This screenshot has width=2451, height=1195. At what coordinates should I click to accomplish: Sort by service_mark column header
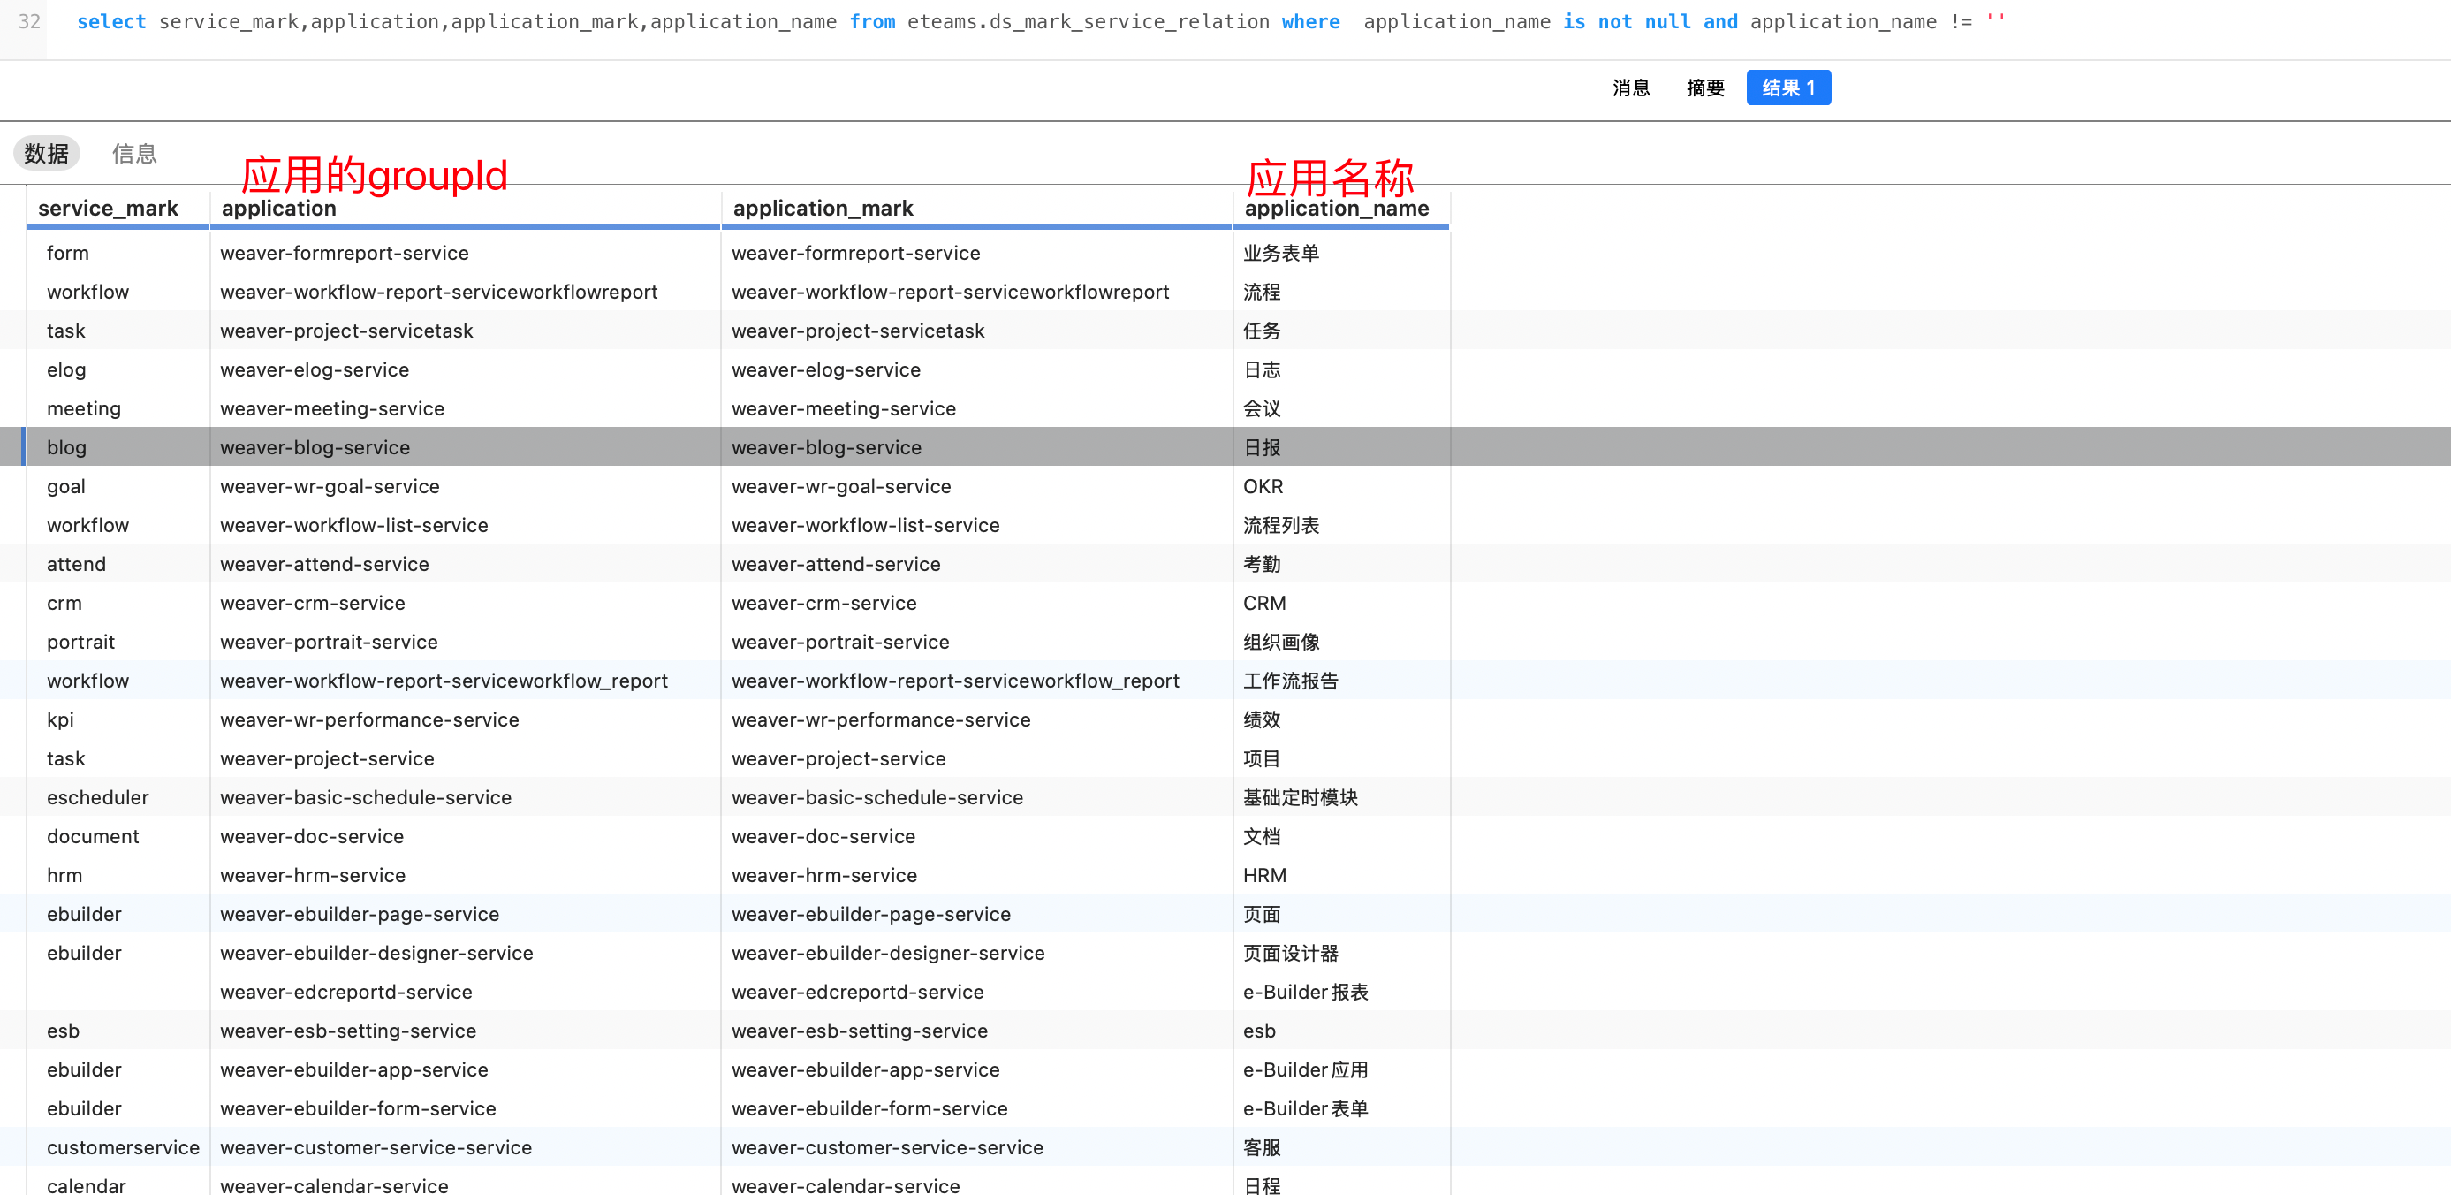(x=109, y=209)
